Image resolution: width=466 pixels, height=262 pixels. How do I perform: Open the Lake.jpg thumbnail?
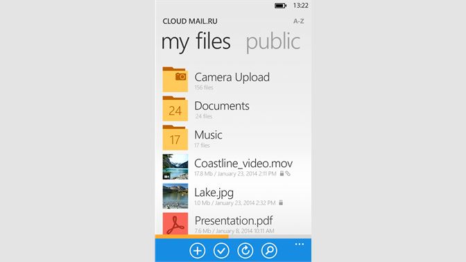pos(175,195)
